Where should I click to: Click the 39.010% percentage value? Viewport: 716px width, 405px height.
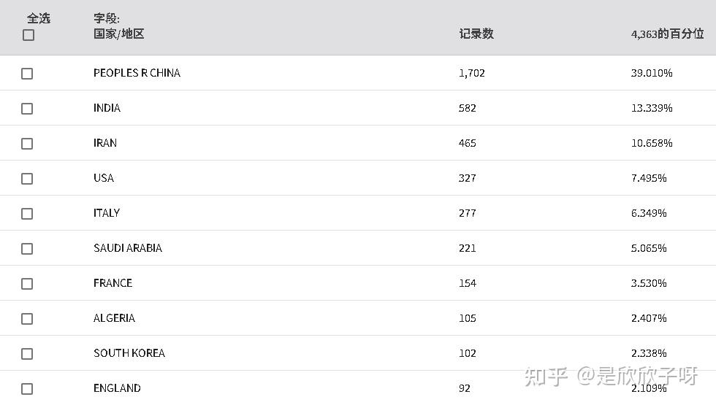[x=652, y=73]
